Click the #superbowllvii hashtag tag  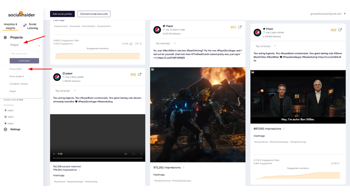coord(104,26)
